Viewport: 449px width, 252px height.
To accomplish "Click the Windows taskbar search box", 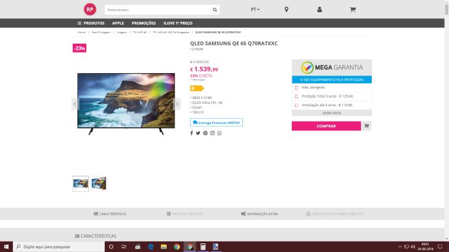I will (x=59, y=246).
